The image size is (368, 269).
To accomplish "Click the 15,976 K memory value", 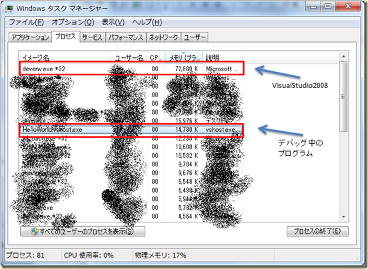I will point(187,121).
